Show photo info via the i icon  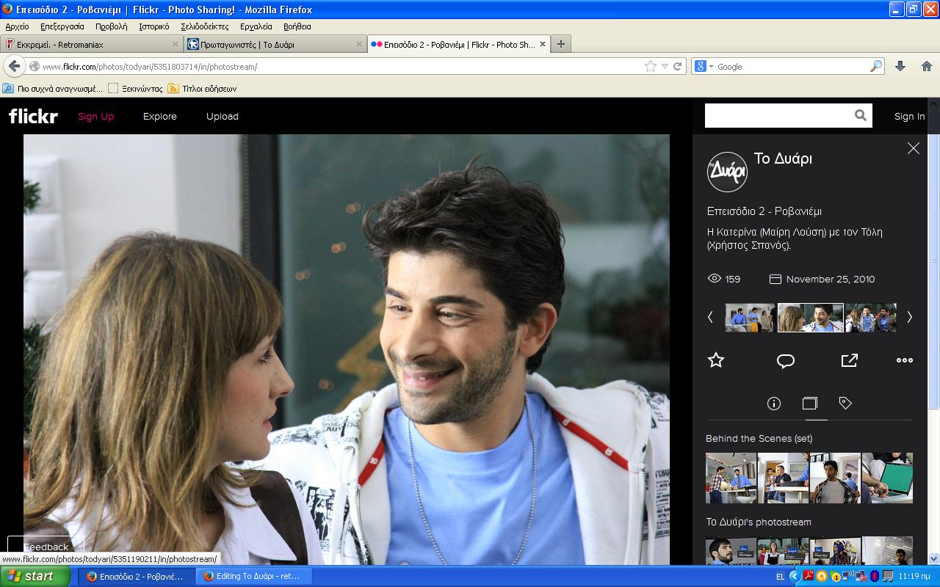(x=773, y=404)
